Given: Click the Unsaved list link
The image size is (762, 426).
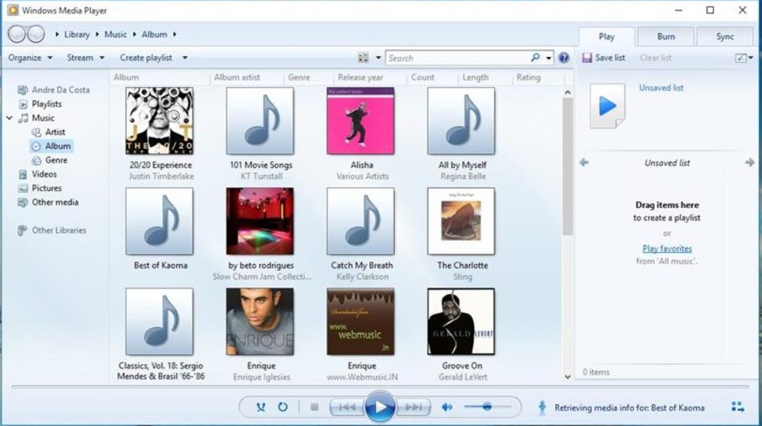Looking at the screenshot, I should tap(661, 88).
